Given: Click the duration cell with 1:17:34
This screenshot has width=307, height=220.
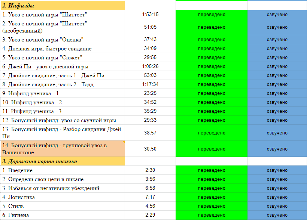Looking at the screenshot, I should pos(150,84).
